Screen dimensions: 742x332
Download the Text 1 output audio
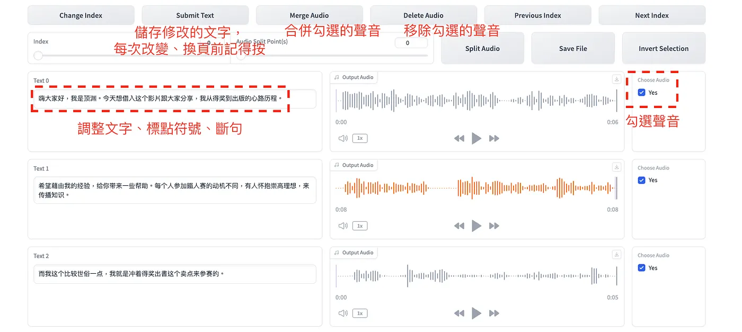pos(616,167)
